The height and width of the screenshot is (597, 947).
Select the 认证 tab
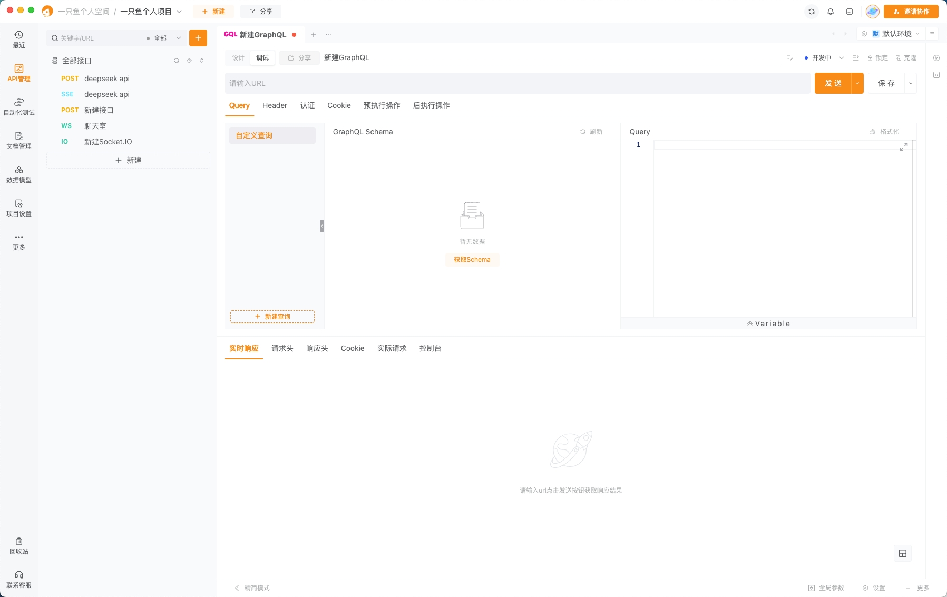coord(307,105)
